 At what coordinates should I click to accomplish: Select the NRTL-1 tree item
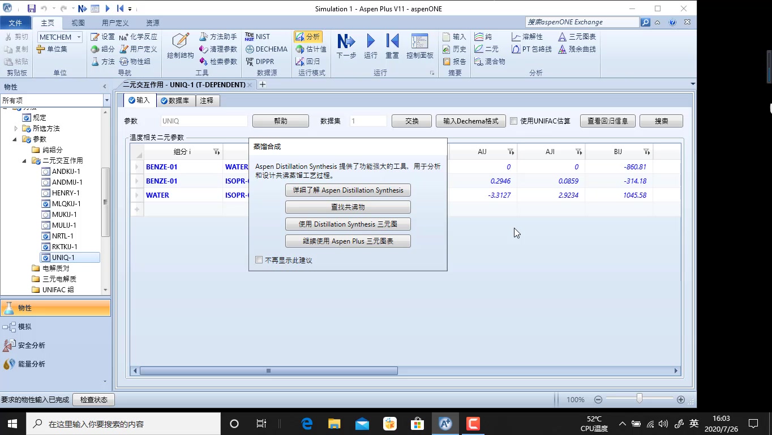click(x=62, y=236)
